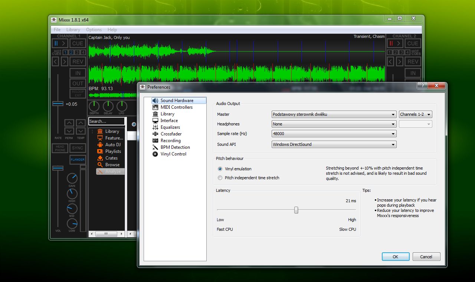The image size is (475, 282).
Task: Open Sound Hardware preferences page
Action: (x=178, y=101)
